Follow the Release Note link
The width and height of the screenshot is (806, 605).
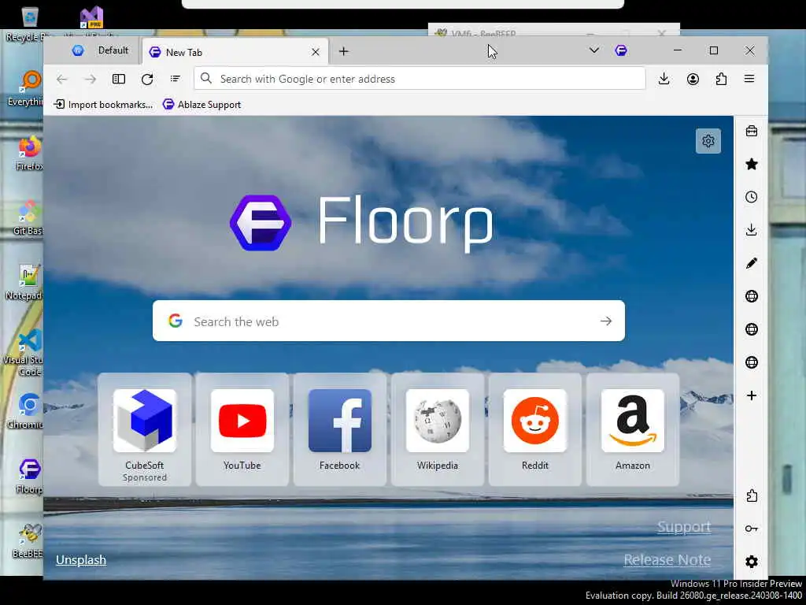pos(667,560)
